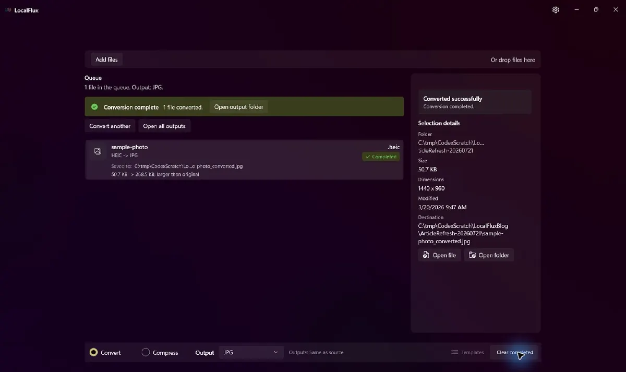Screen dimensions: 626x372
Task: Click the green conversion complete checkmark icon
Action: (94, 107)
